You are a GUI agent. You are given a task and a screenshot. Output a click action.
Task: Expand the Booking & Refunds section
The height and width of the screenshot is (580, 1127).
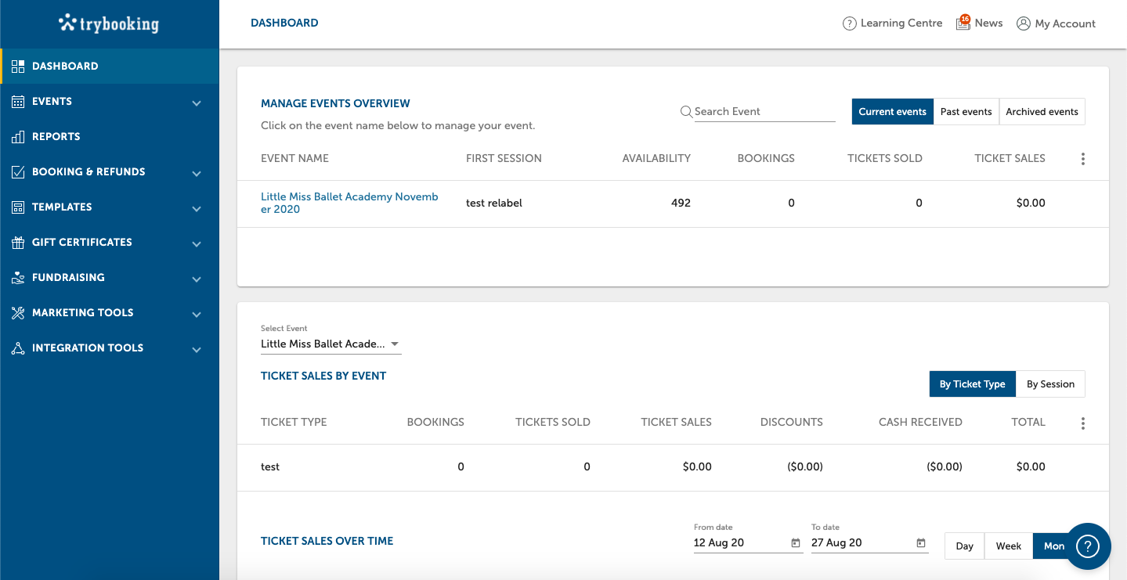click(88, 171)
